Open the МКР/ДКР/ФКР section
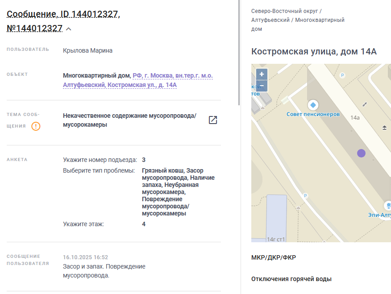391x294 pixels. tap(274, 257)
